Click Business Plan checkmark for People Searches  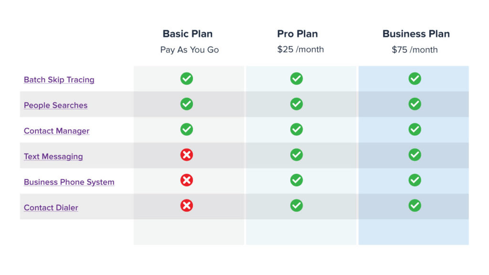pyautogui.click(x=415, y=104)
